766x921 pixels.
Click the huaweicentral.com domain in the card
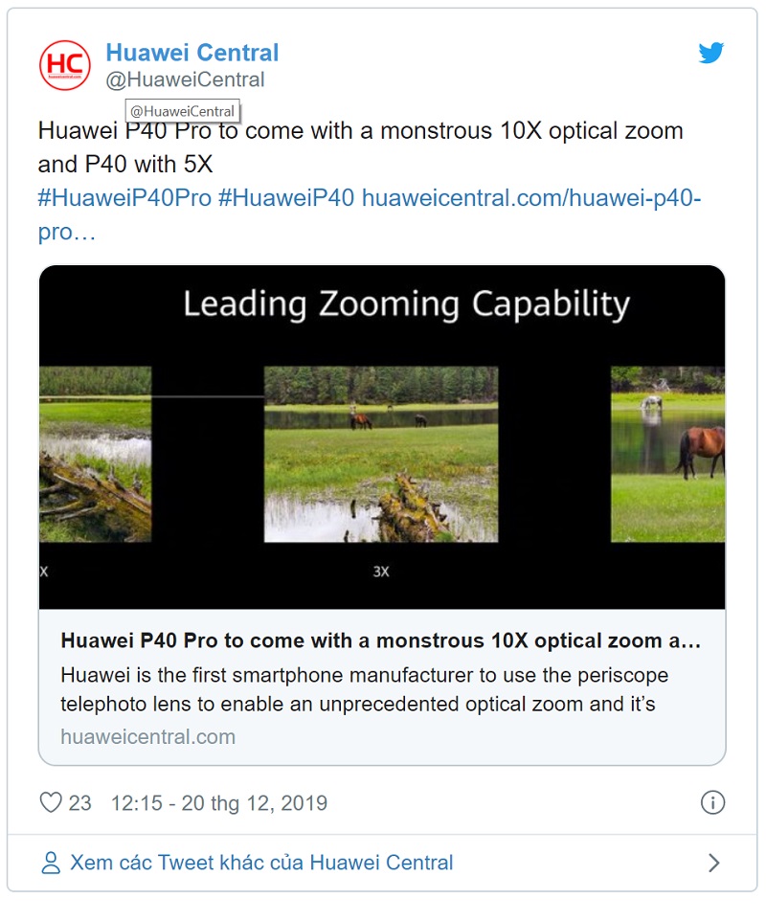coord(147,736)
